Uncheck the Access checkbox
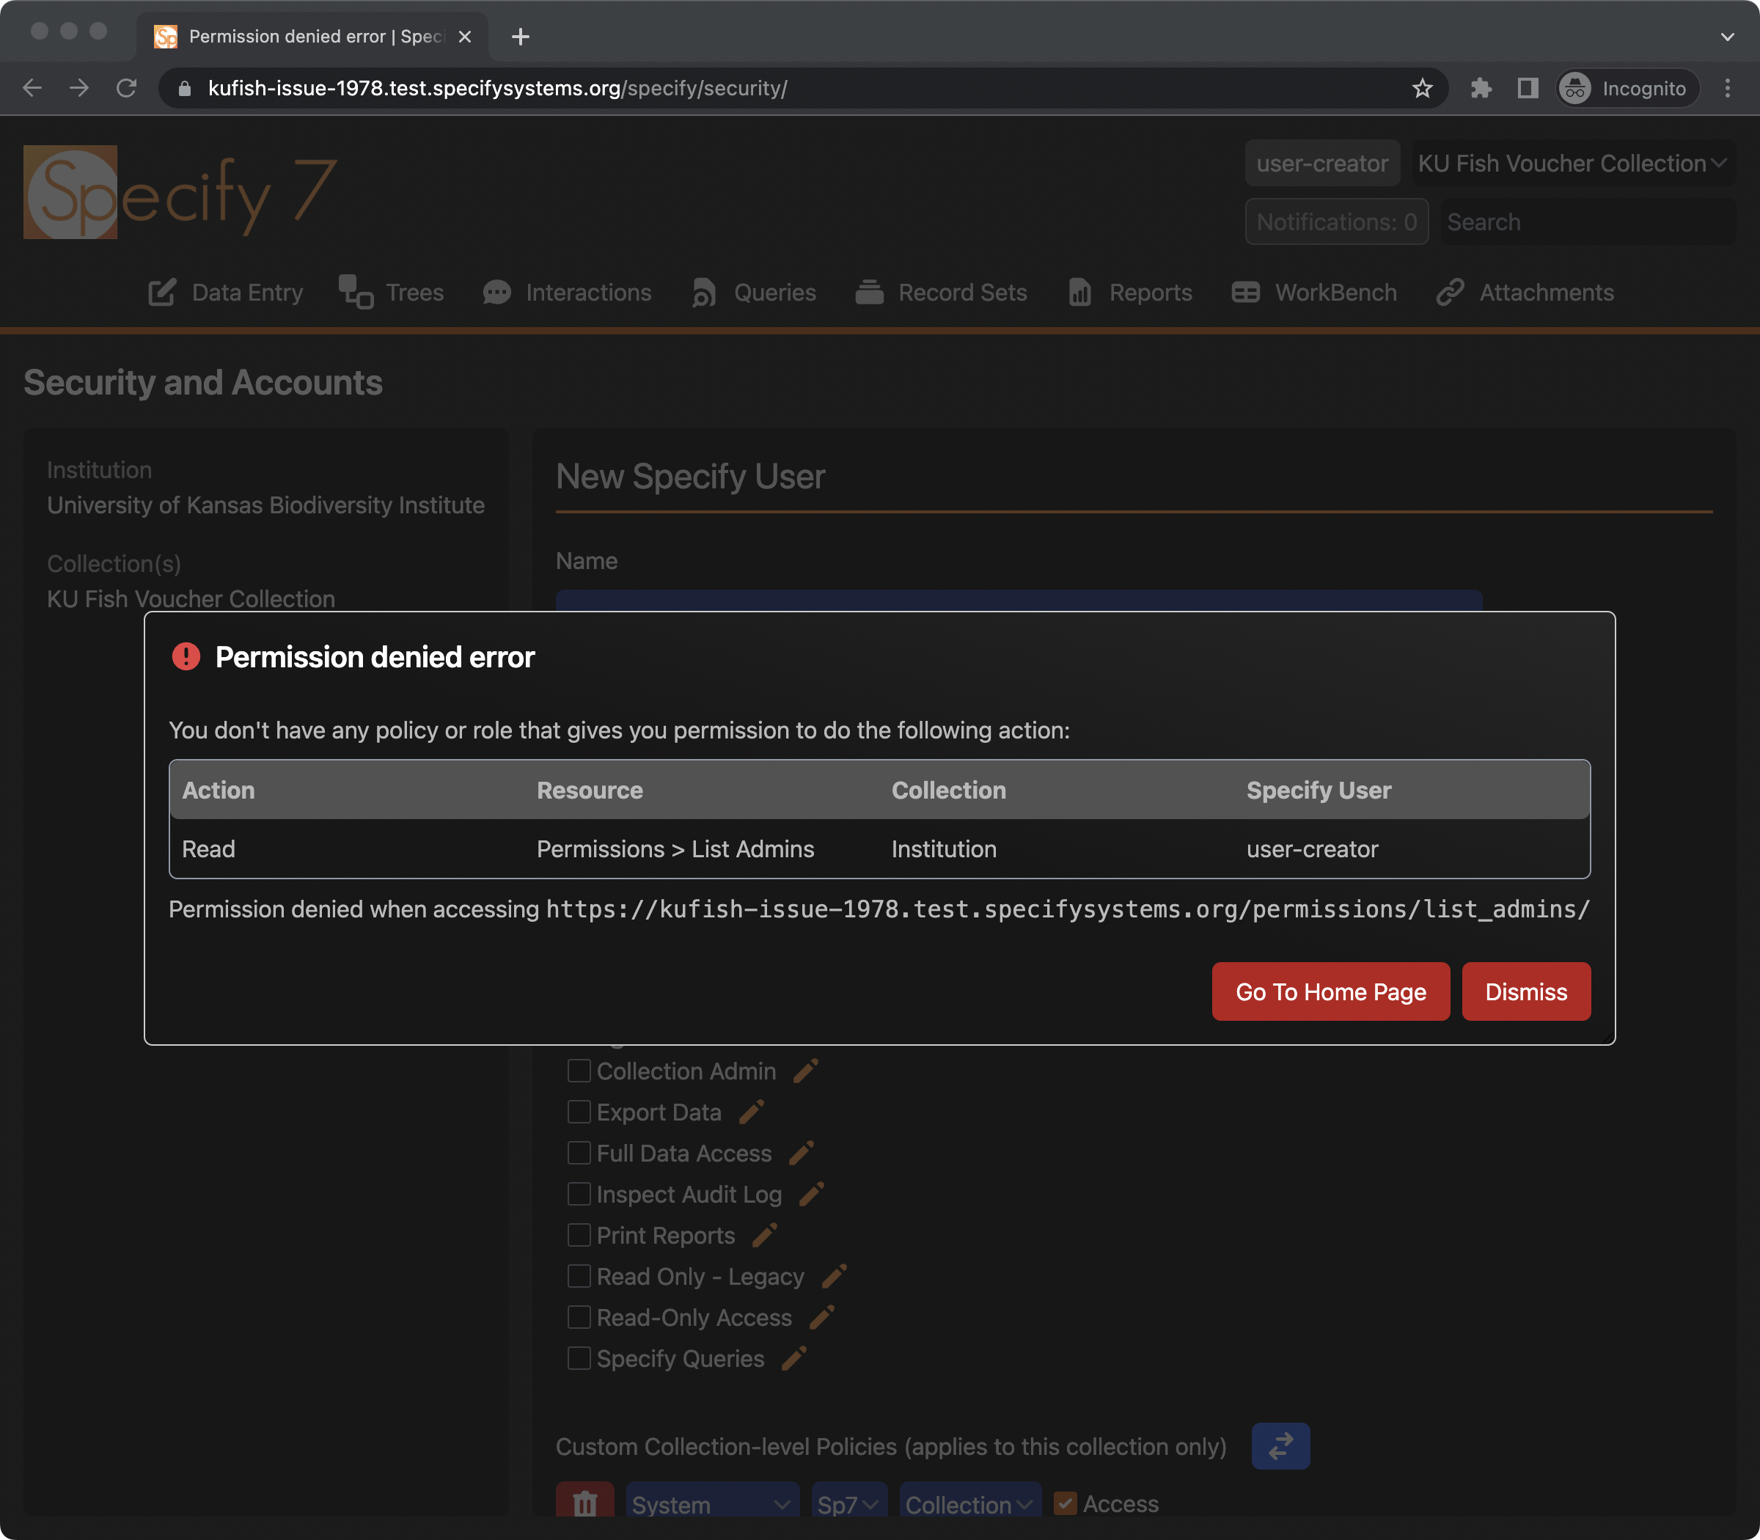Viewport: 1760px width, 1540px height. click(1066, 1504)
